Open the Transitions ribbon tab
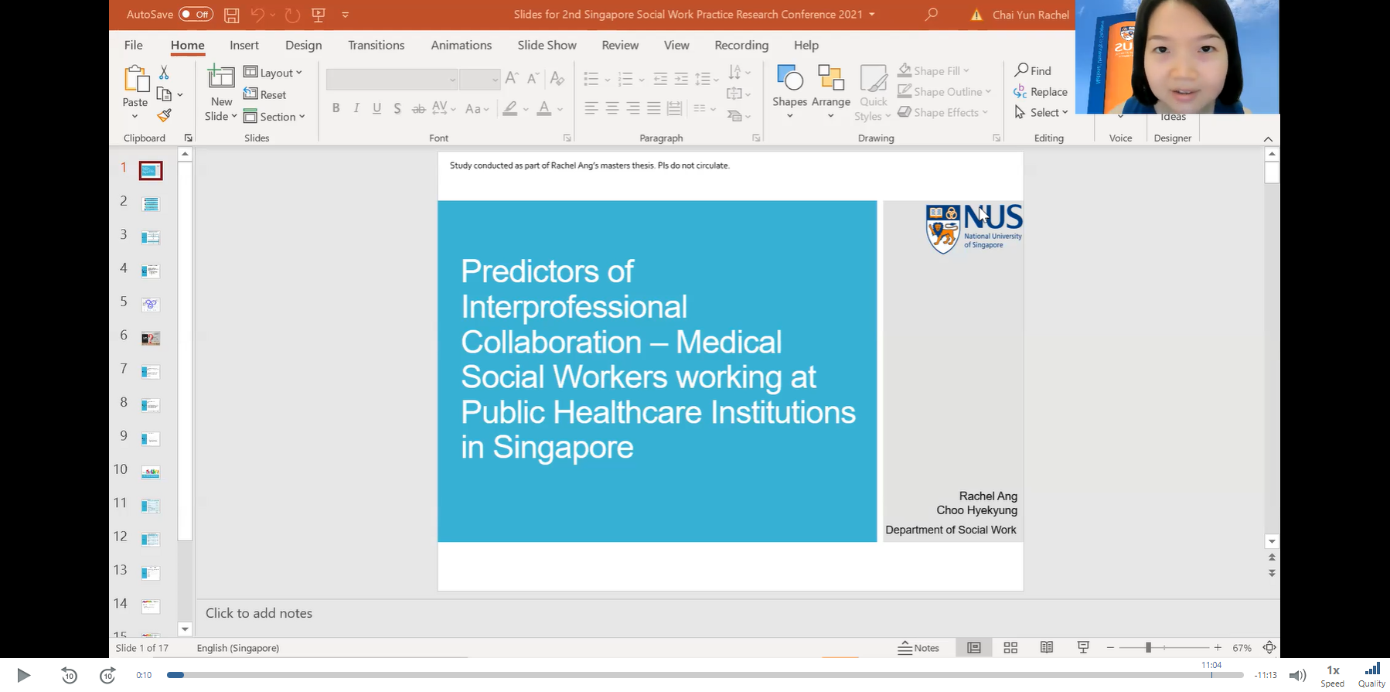 (376, 46)
